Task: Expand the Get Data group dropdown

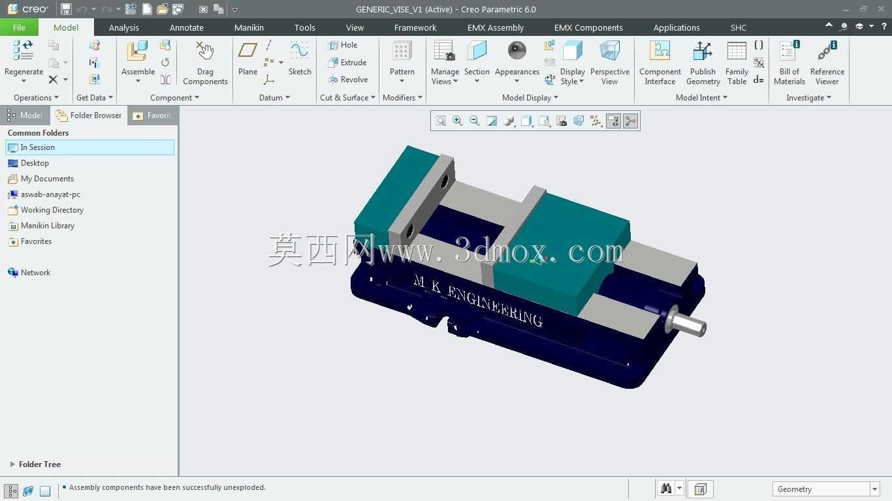Action: [x=95, y=98]
